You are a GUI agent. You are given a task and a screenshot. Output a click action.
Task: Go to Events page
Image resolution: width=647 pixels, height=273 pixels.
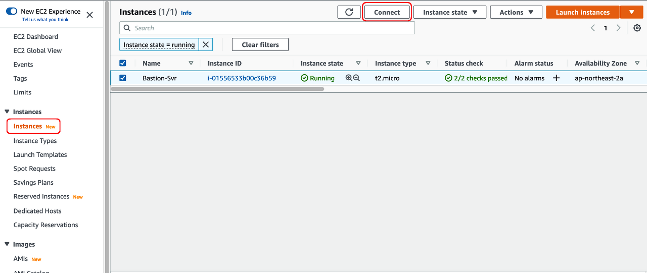23,65
